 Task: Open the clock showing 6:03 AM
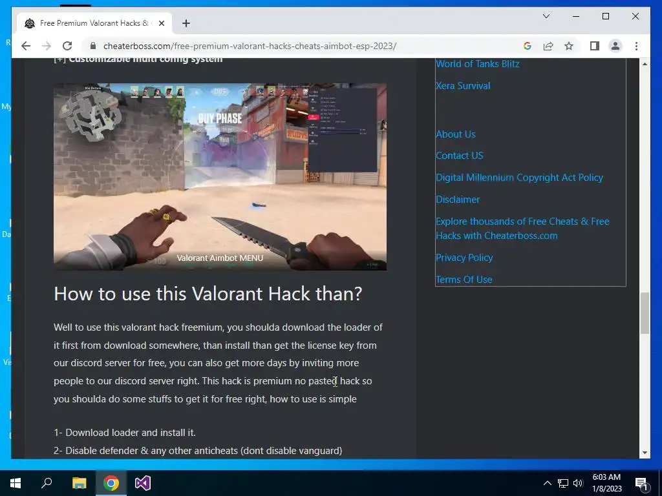tap(606, 483)
